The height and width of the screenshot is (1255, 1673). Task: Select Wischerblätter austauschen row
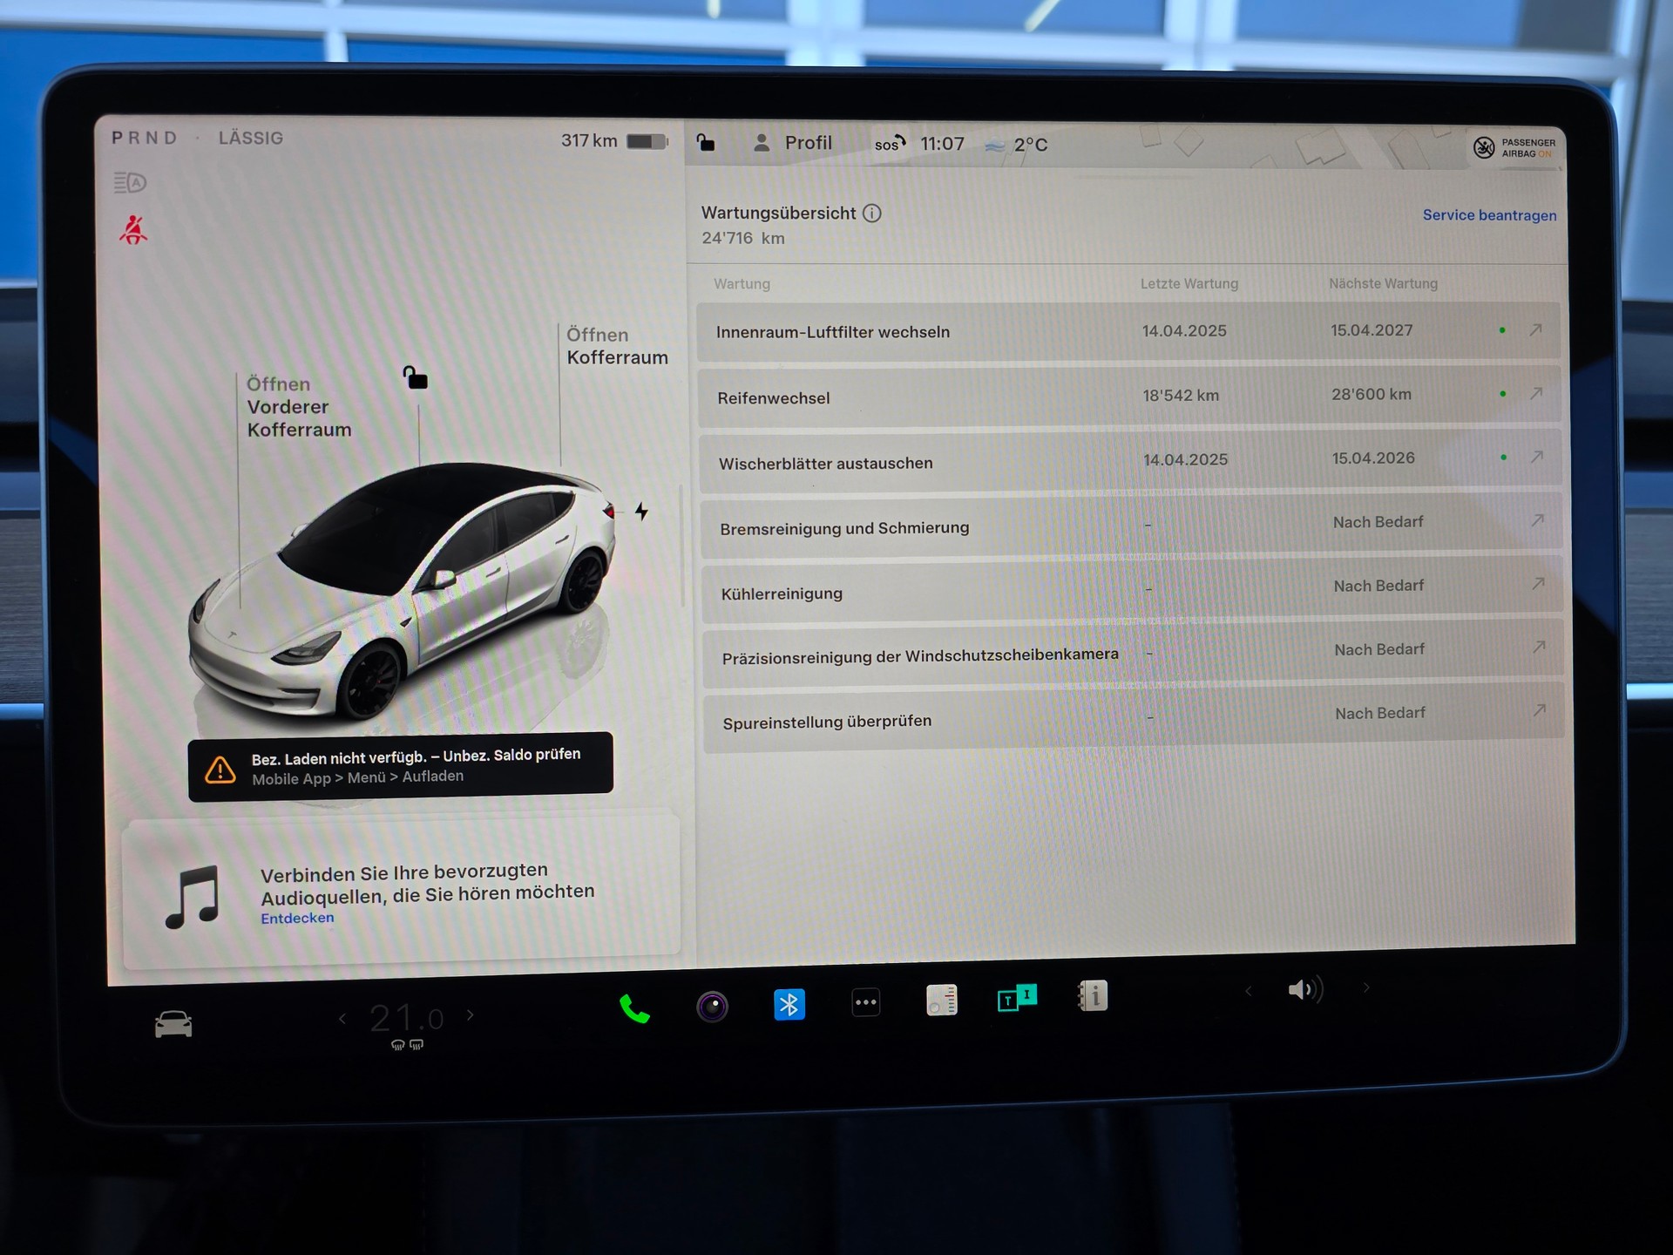[1130, 460]
